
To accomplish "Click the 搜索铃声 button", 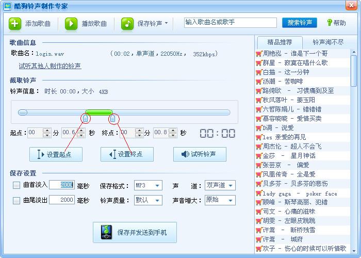I will (300, 23).
